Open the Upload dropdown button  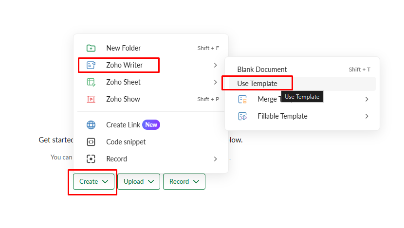pos(139,181)
